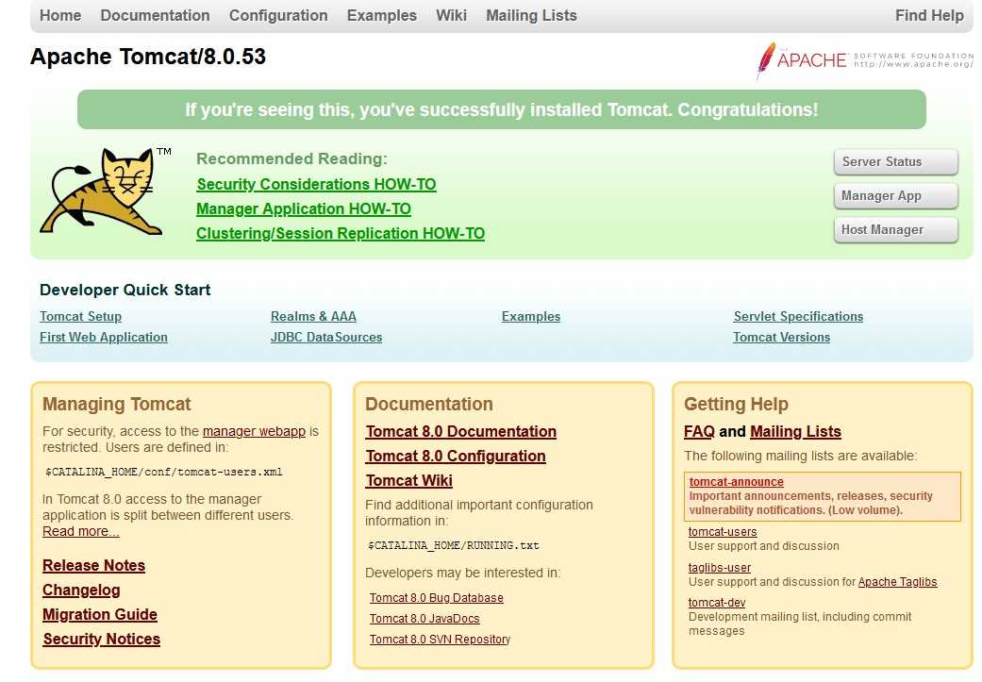Click 'The following mailing lists are available:' text
The height and width of the screenshot is (682, 982).
coord(800,456)
